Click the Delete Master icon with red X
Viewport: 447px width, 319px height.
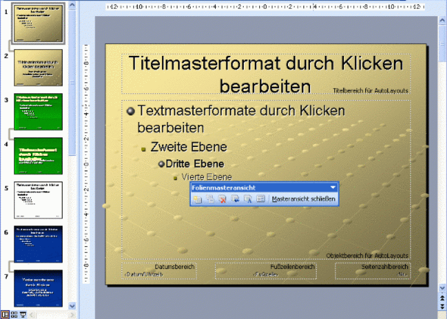[x=222, y=199]
